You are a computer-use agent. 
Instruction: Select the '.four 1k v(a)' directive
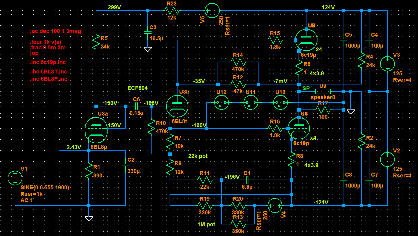coord(46,42)
